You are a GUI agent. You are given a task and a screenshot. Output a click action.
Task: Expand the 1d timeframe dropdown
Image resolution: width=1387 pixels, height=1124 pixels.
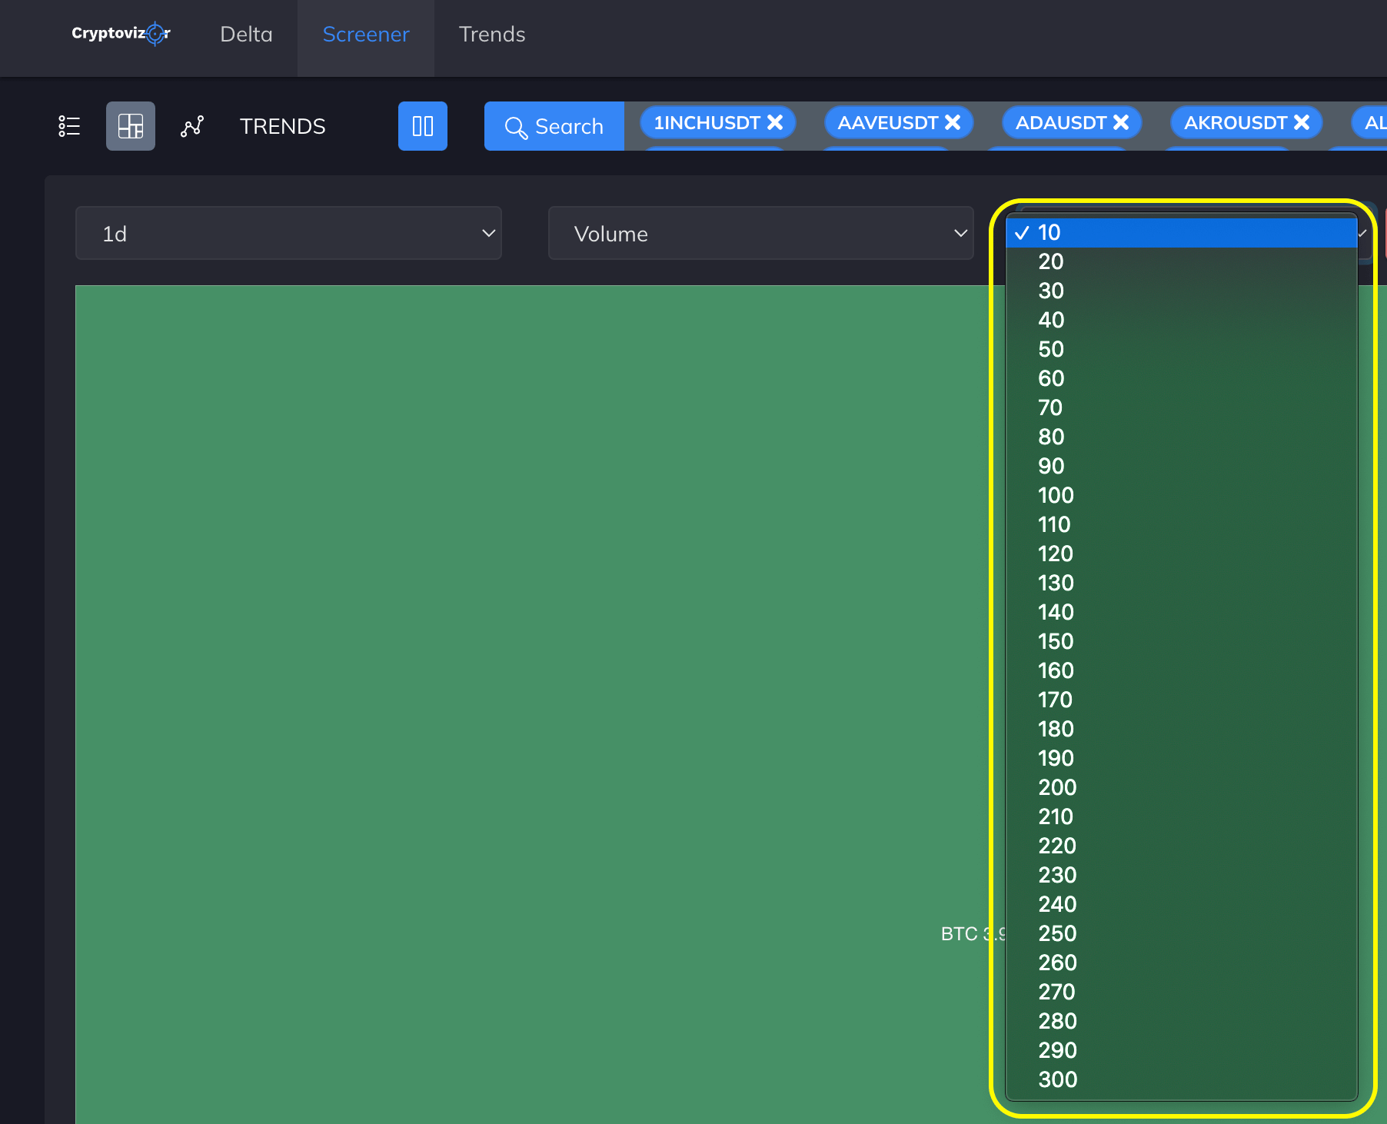(x=288, y=233)
